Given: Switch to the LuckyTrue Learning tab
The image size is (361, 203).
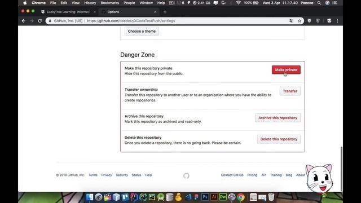Looking at the screenshot, I should (68, 12).
